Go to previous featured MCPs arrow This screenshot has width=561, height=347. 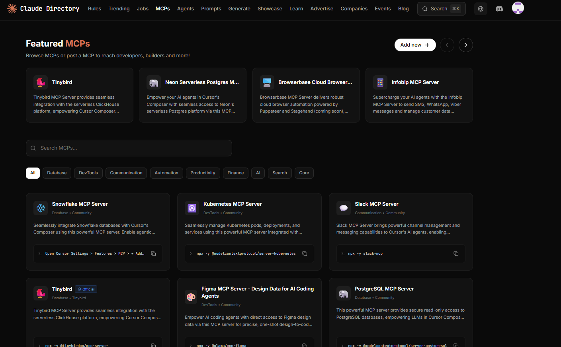pos(447,45)
